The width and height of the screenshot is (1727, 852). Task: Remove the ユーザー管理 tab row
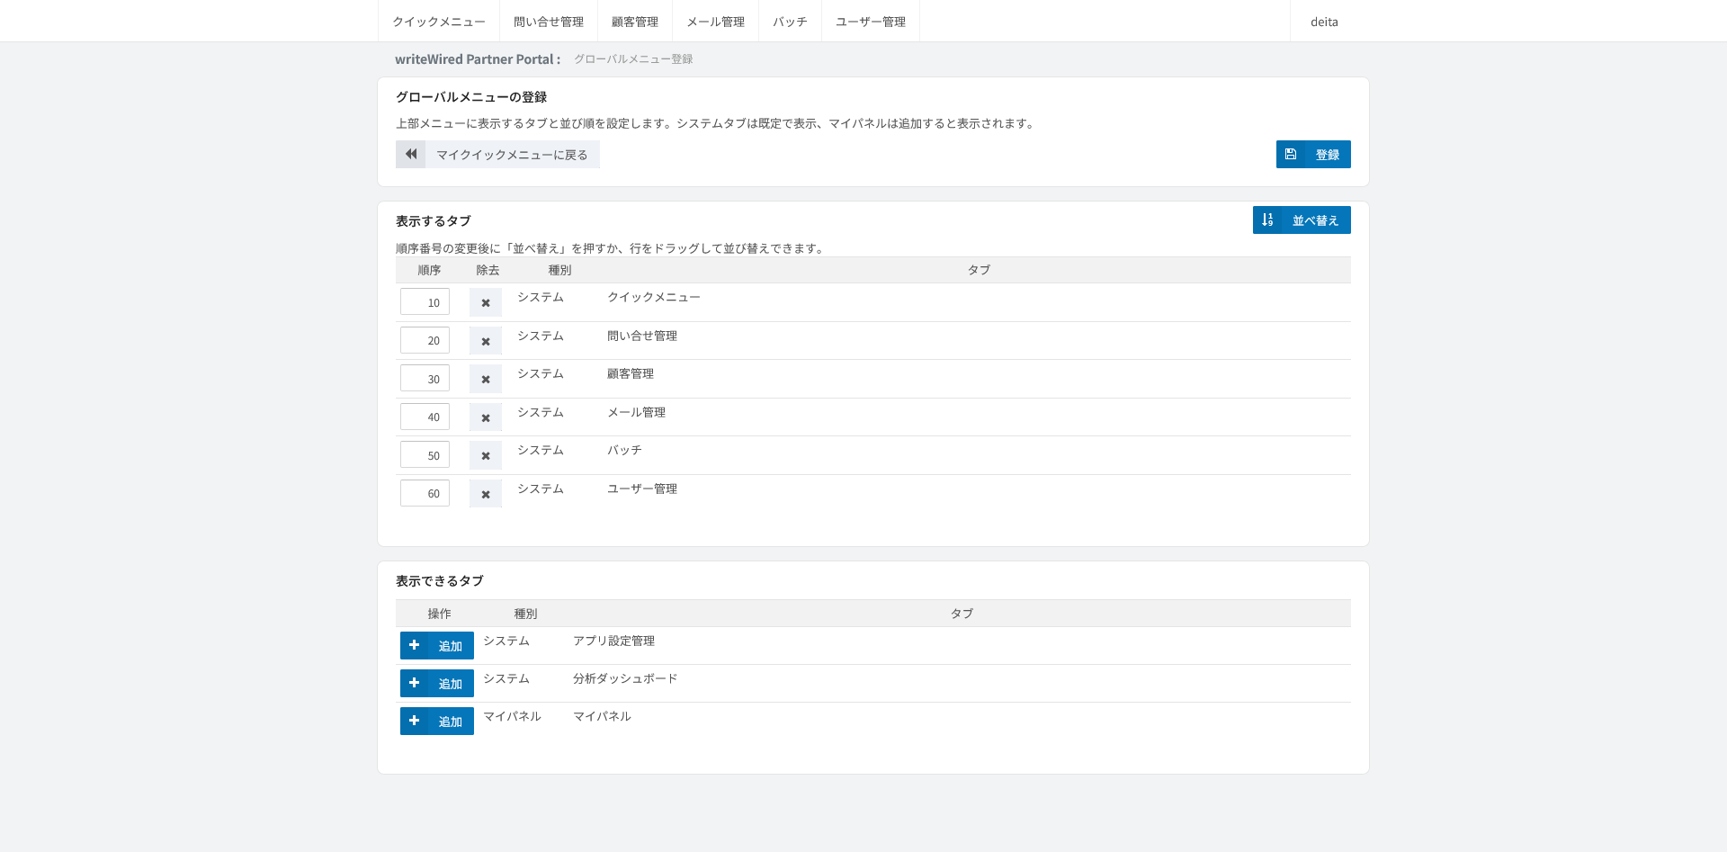tap(486, 495)
